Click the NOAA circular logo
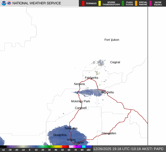 coord(4,3)
